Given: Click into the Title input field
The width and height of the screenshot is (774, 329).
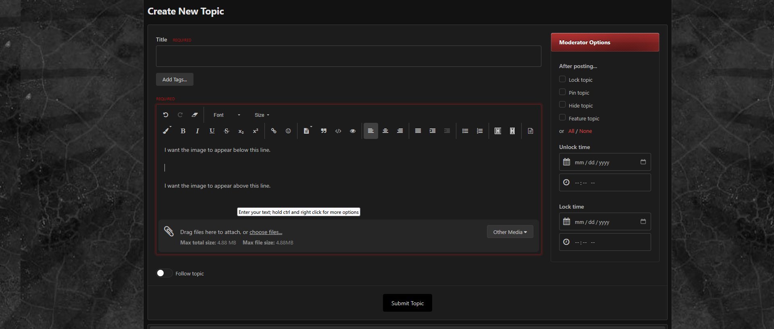Looking at the screenshot, I should click(x=348, y=56).
